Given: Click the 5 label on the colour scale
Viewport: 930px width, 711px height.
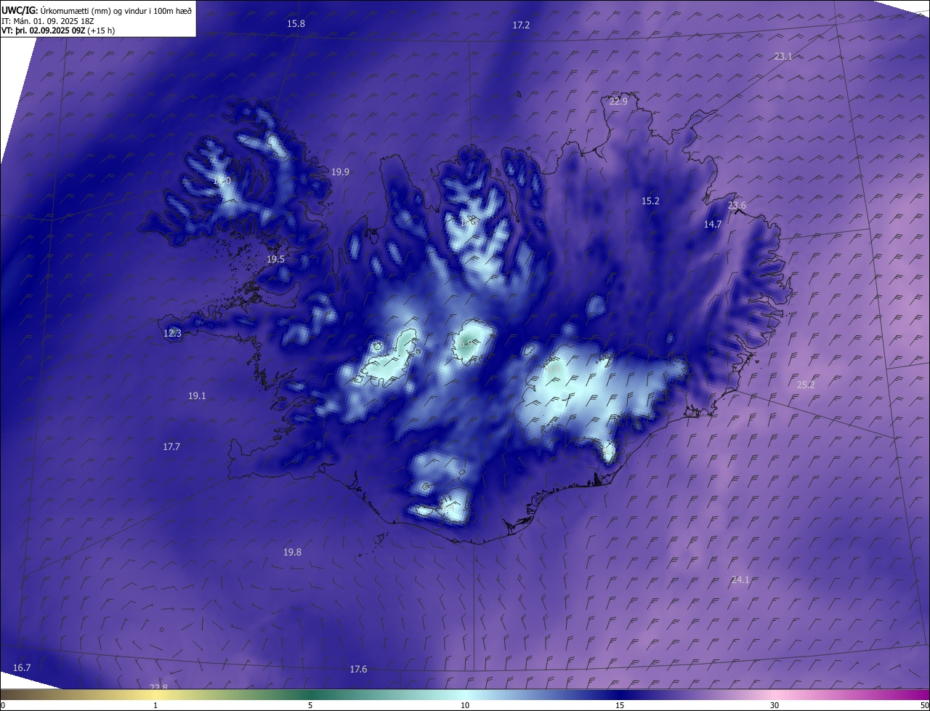Looking at the screenshot, I should [310, 706].
